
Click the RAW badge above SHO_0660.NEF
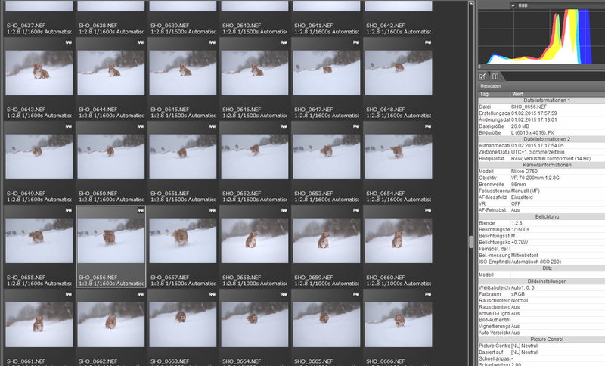pos(428,210)
